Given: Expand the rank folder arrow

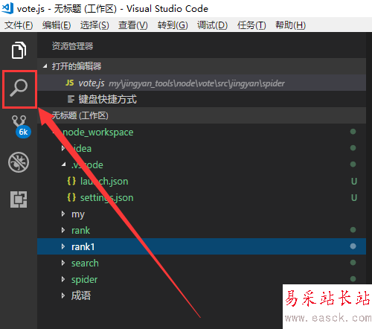Looking at the screenshot, I should click(63, 230).
